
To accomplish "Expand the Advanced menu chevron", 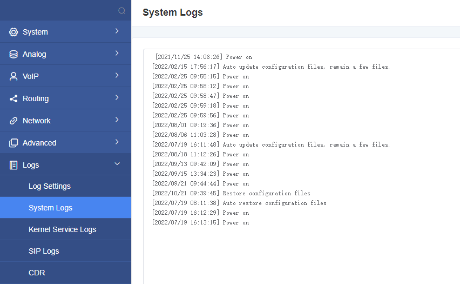I will pos(117,142).
